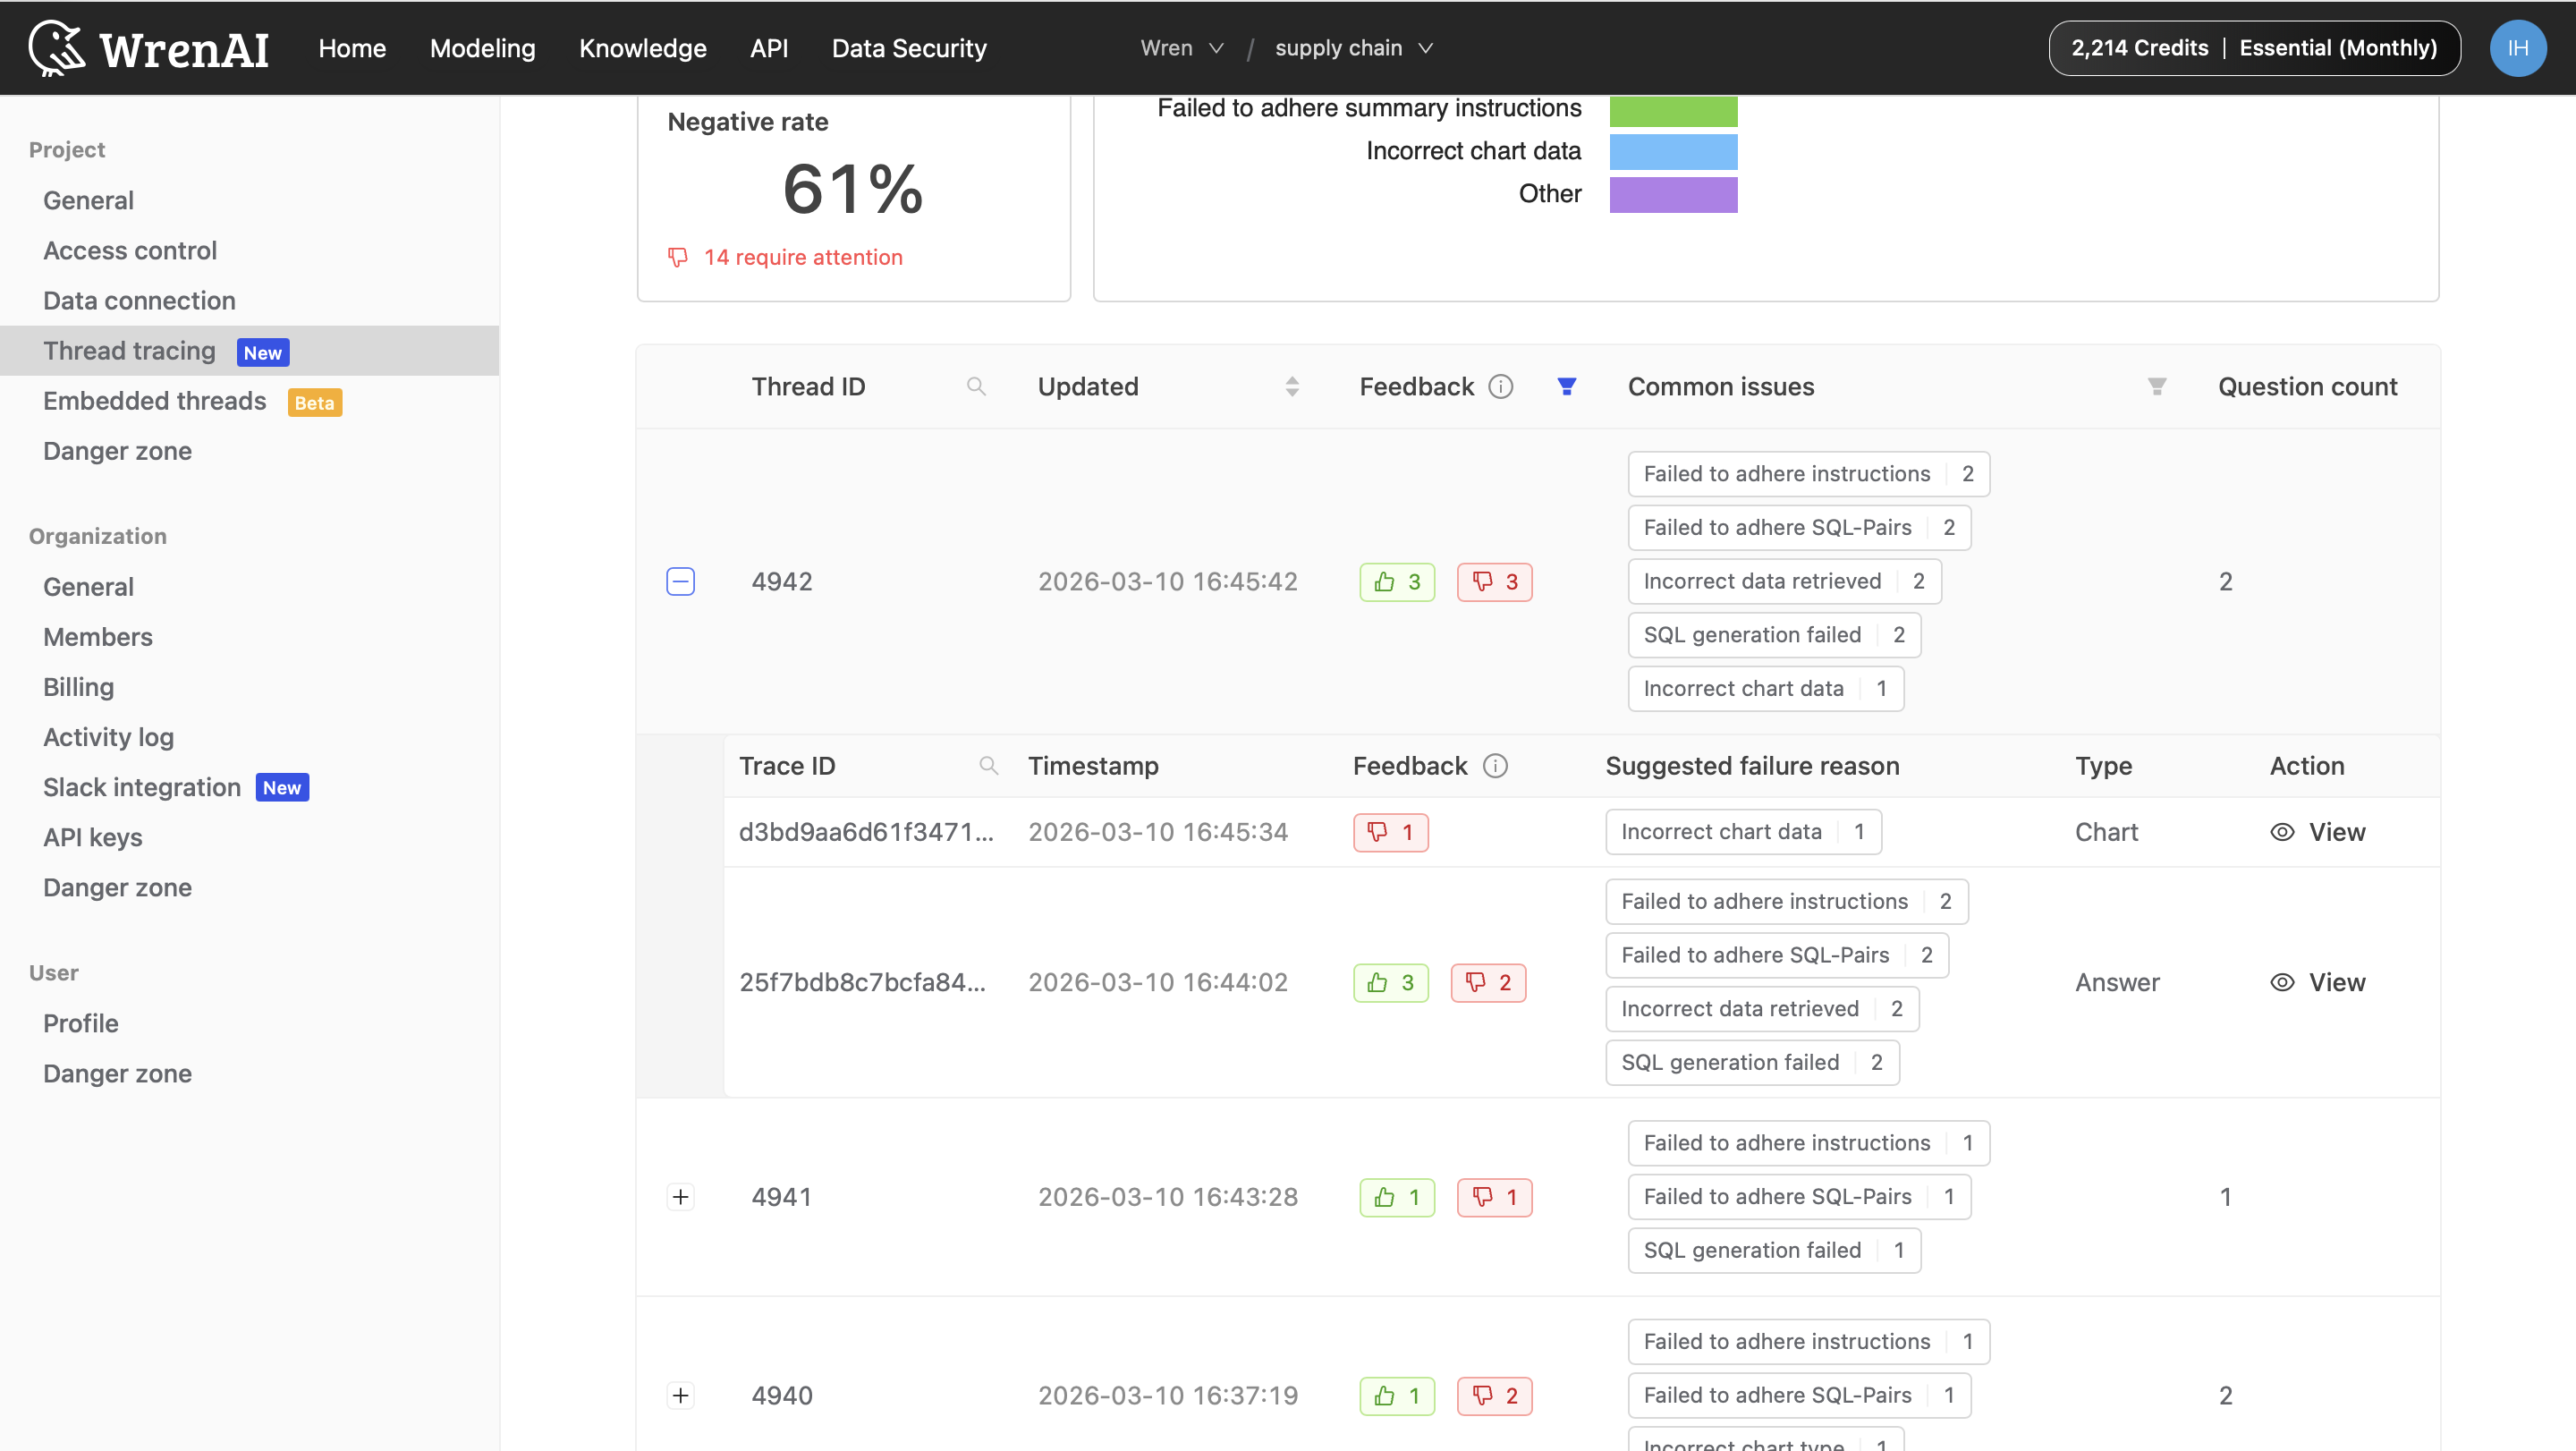Image resolution: width=2576 pixels, height=1451 pixels.
Task: Click the 2,214 Credits plan button
Action: 2253,48
